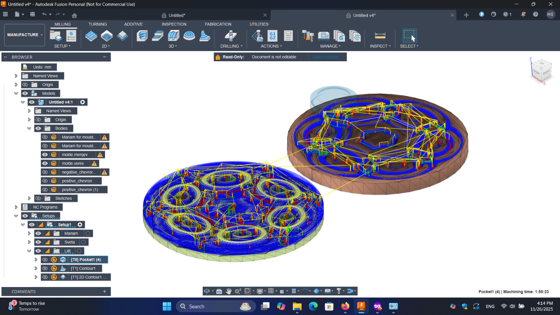The image size is (560, 315).
Task: Show the positive_chevron body
Action: click(x=45, y=181)
